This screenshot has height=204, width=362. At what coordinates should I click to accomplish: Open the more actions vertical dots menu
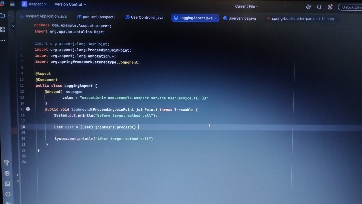pos(285,7)
